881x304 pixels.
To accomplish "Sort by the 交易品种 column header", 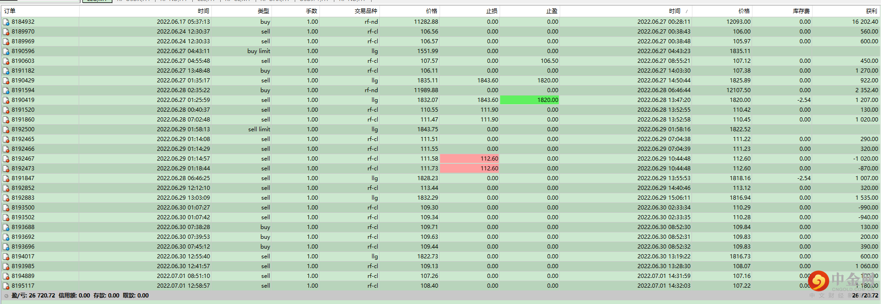I will tap(350, 11).
